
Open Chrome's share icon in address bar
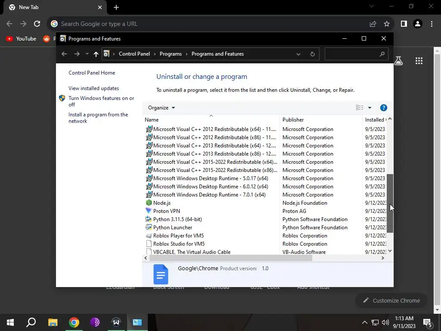(373, 24)
